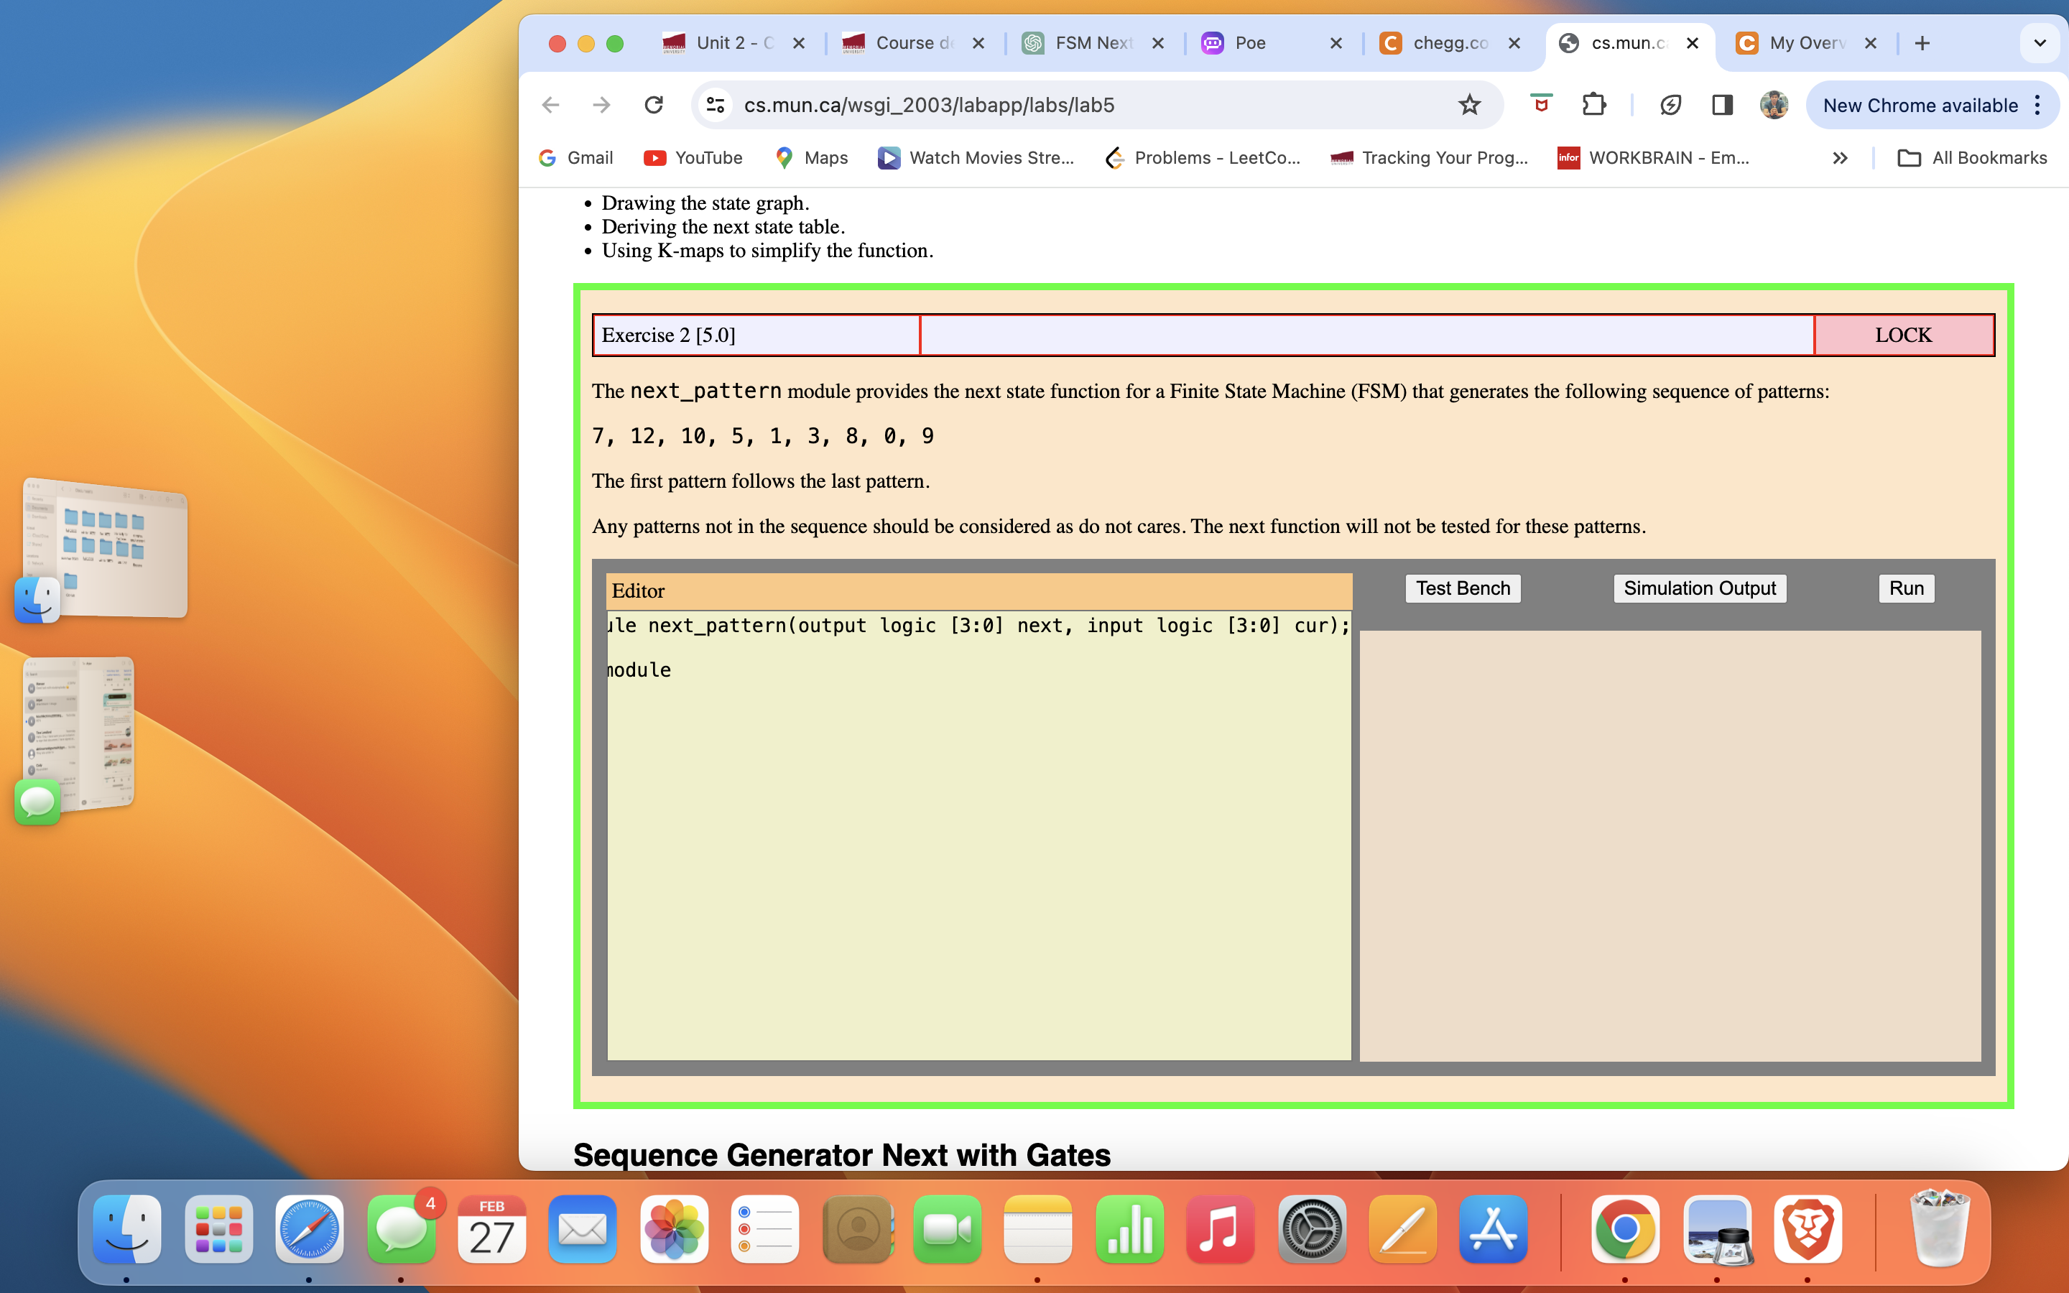Click LOCK for Exercise 2
The image size is (2069, 1293).
point(1903,335)
